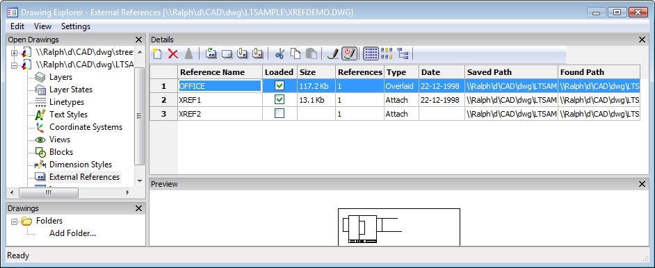This screenshot has width=655, height=268.
Task: Click the Attach xref icon with blue square
Action: [x=242, y=53]
